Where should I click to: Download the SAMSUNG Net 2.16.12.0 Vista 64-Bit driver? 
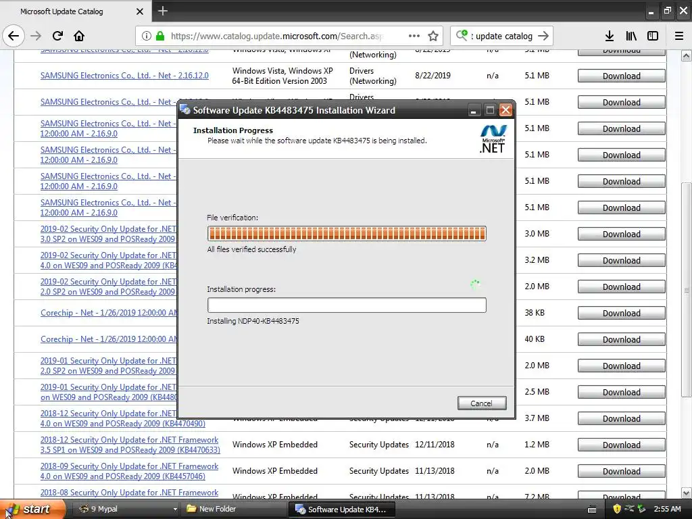pyautogui.click(x=622, y=76)
